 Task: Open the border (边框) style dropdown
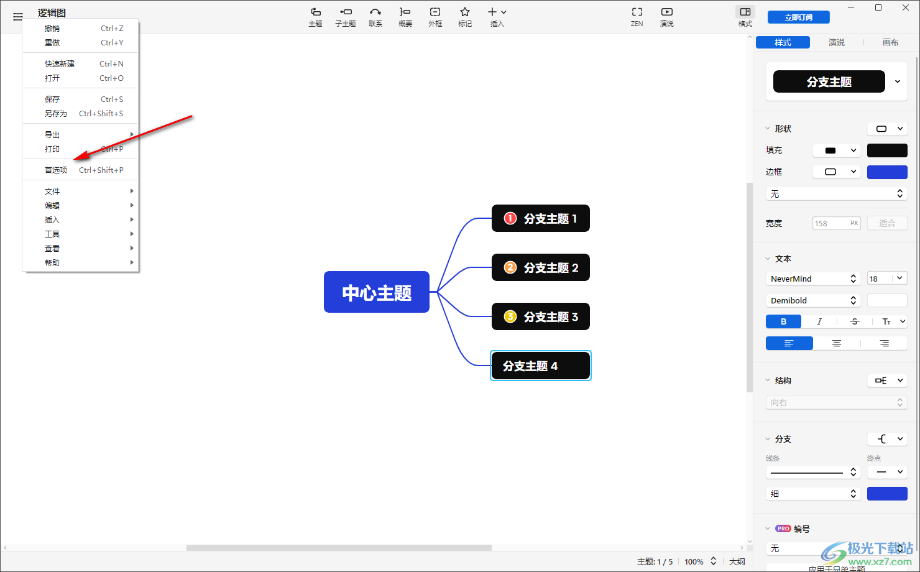pos(838,172)
